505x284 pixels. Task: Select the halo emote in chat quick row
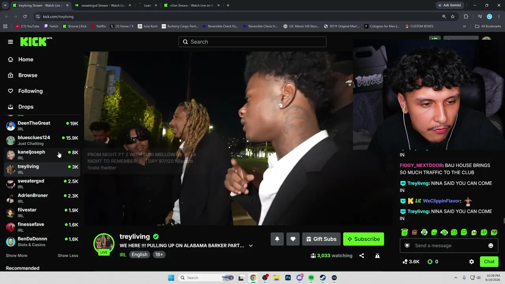404,232
